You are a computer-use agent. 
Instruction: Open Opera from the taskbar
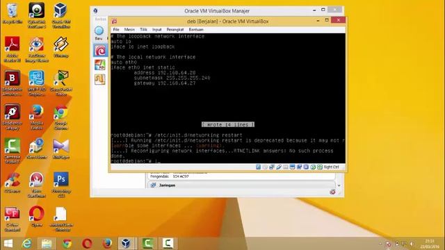pos(87,244)
